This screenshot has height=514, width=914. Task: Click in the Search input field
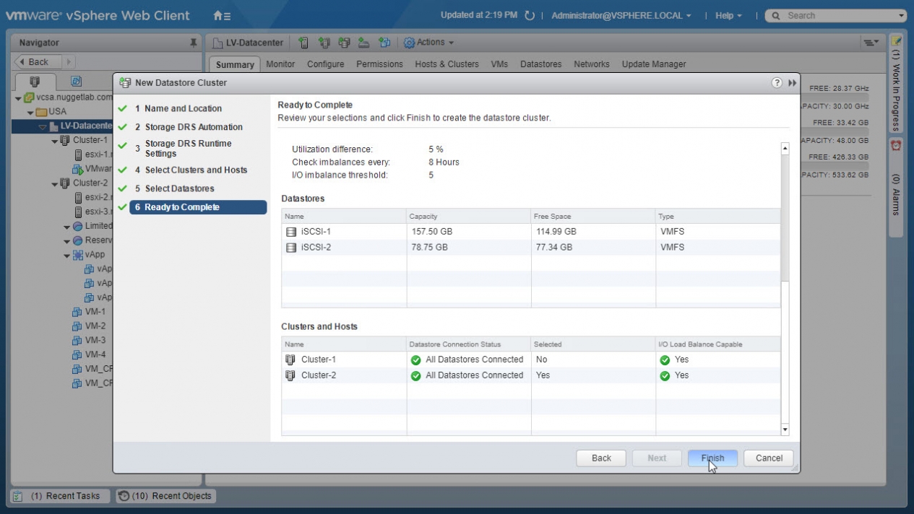point(838,15)
